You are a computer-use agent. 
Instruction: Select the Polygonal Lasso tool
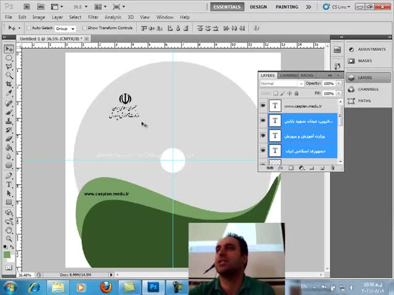tap(9, 66)
